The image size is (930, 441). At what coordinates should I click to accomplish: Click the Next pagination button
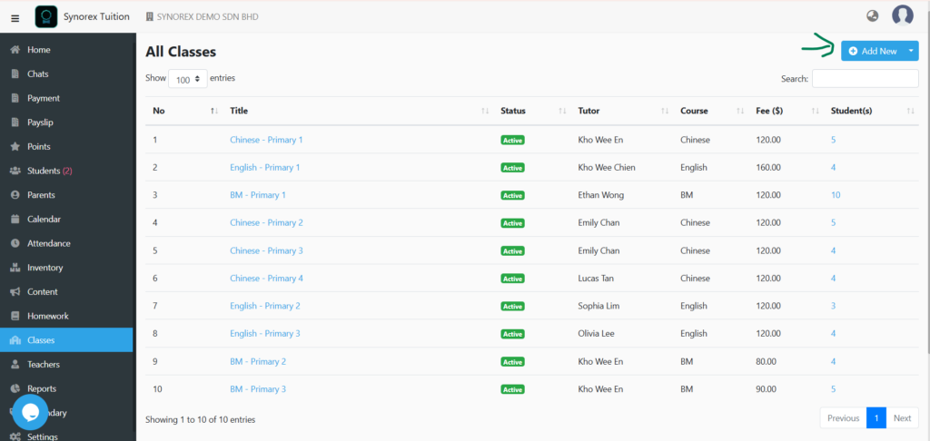coord(902,418)
